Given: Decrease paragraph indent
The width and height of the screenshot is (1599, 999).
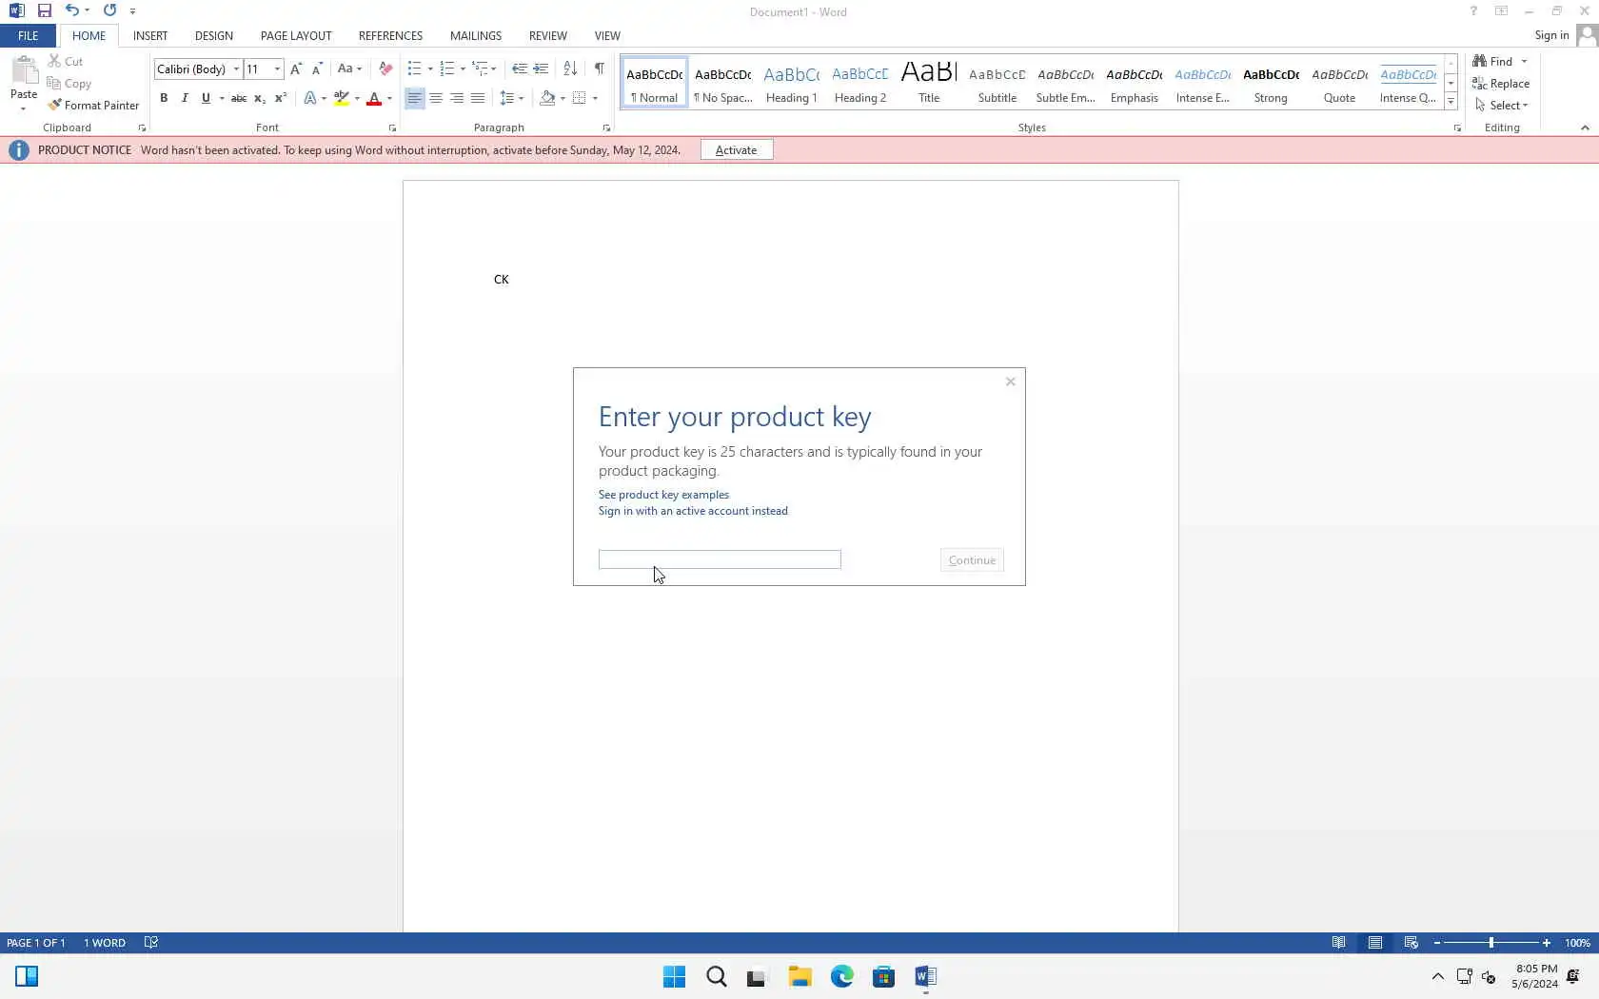Looking at the screenshot, I should (x=519, y=69).
